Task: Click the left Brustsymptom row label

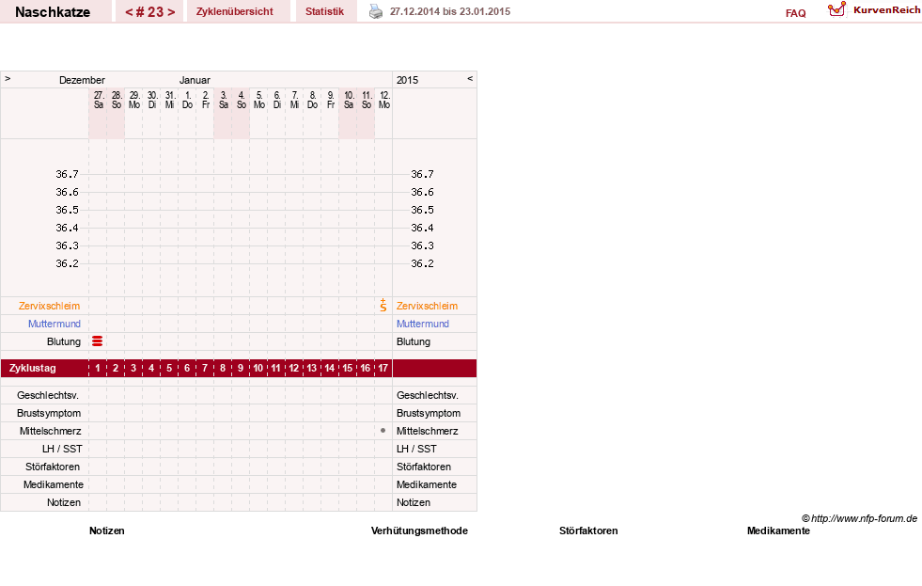Action: (x=49, y=413)
